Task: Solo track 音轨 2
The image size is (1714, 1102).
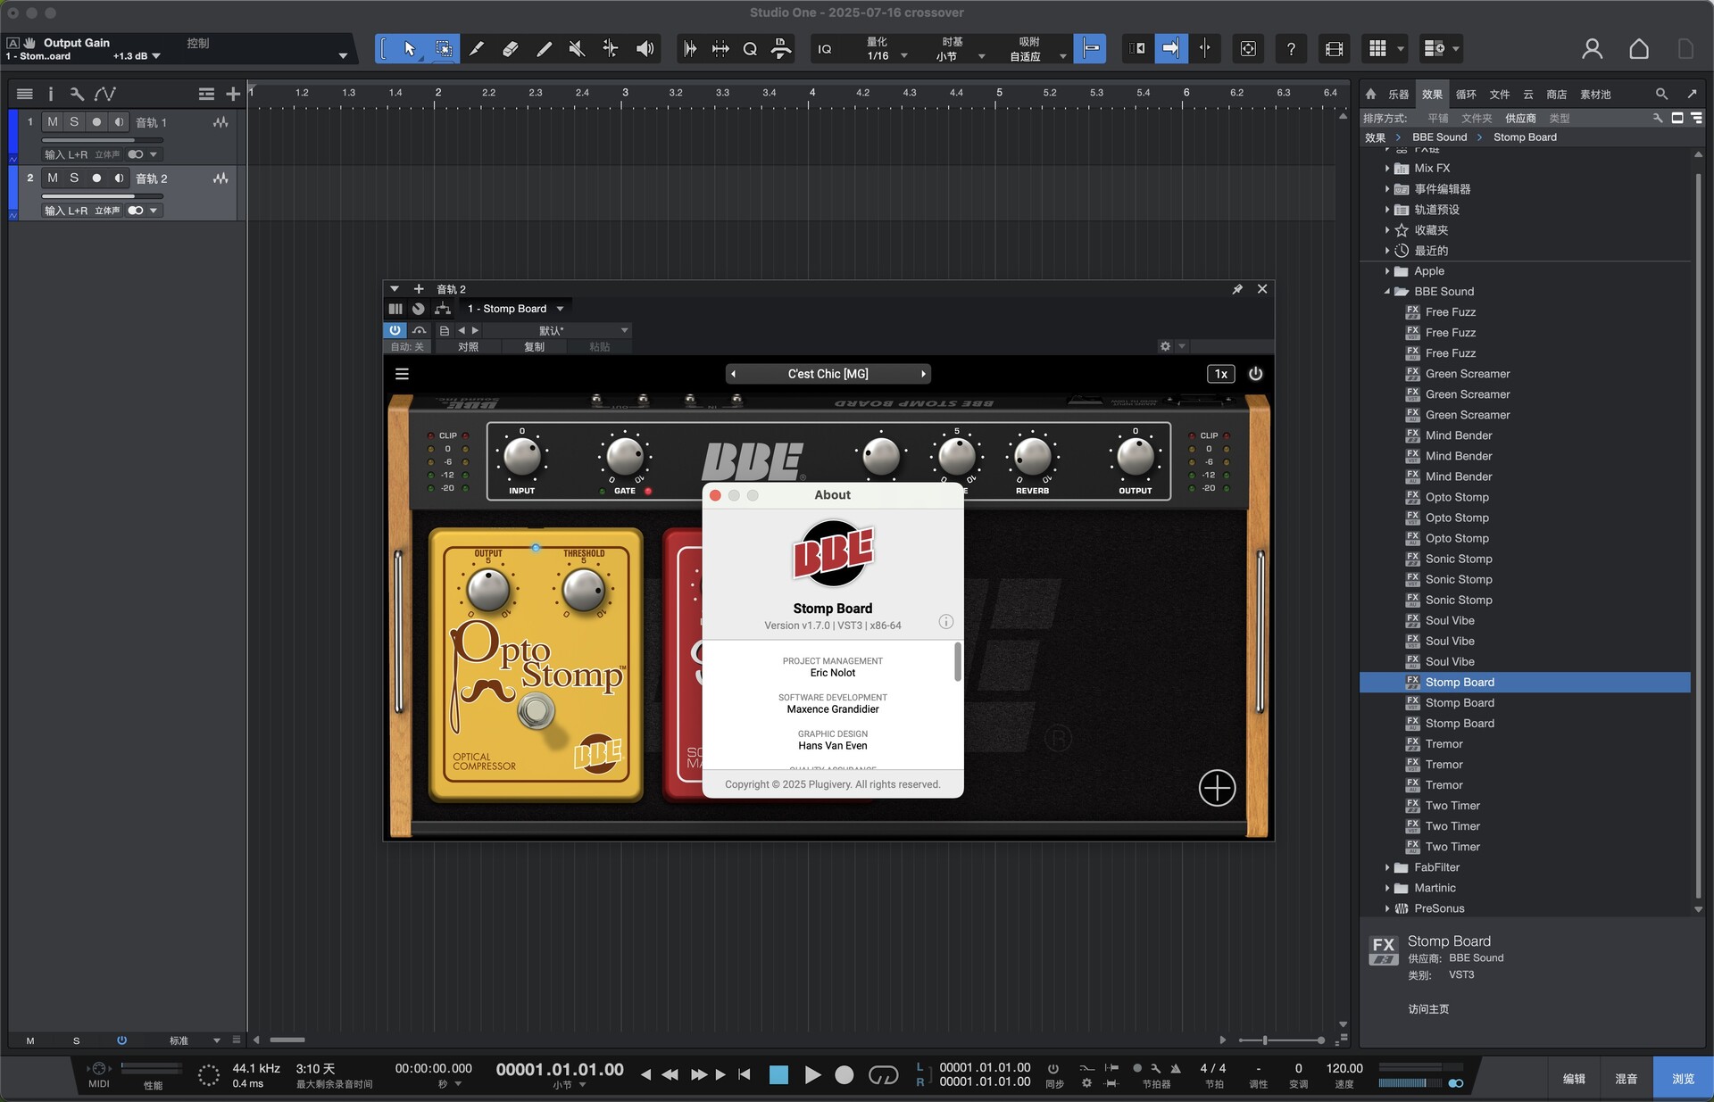Action: click(x=74, y=178)
